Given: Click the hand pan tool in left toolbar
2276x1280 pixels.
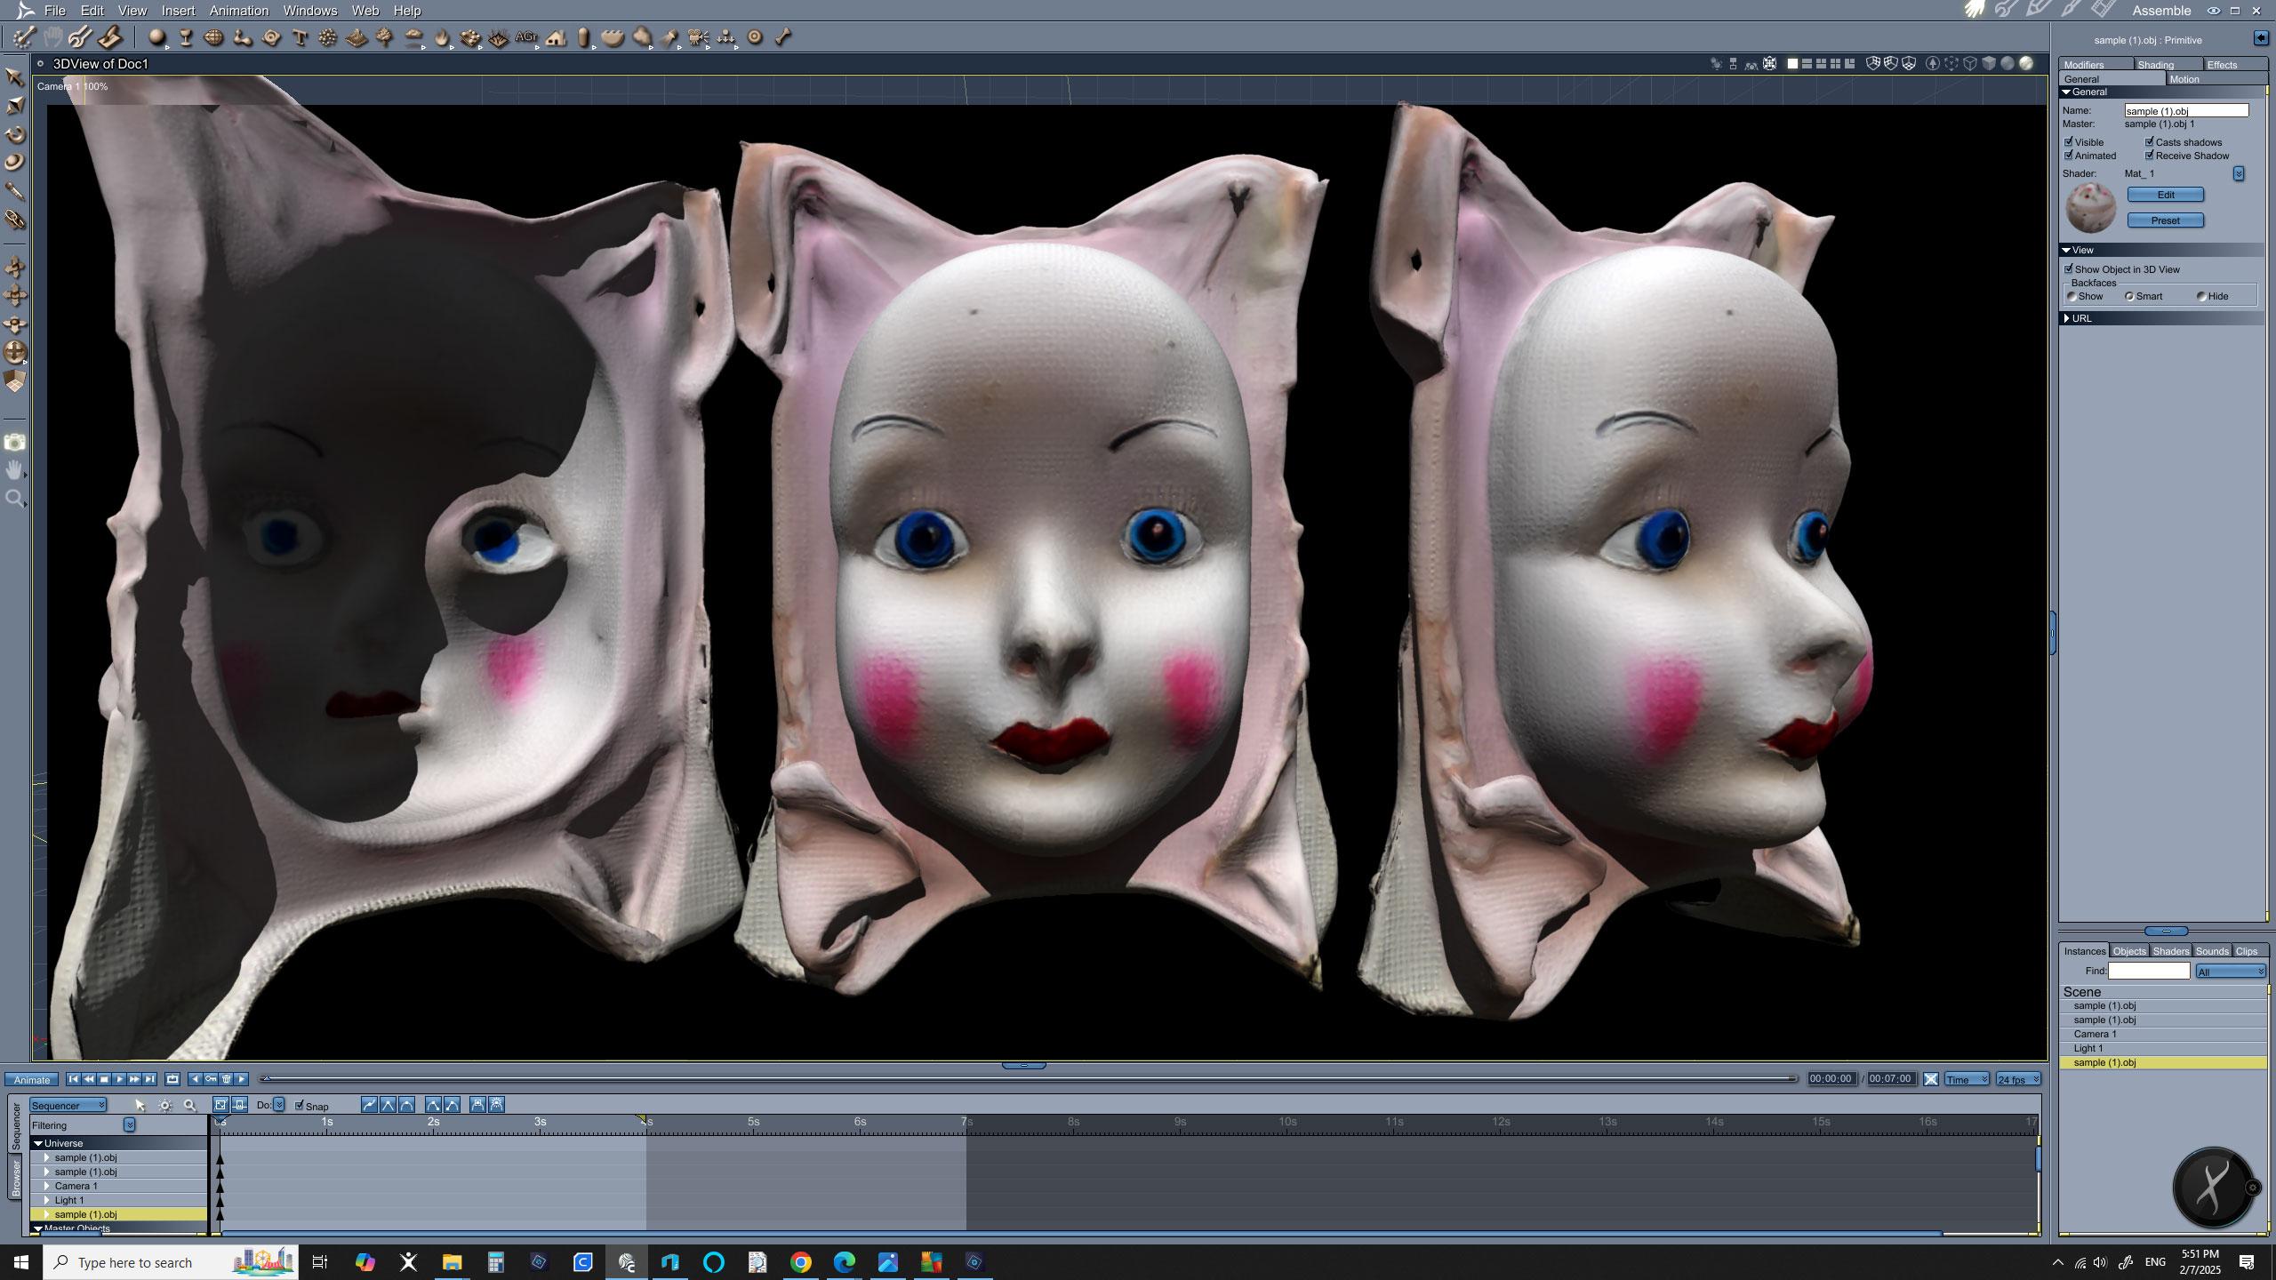Looking at the screenshot, I should (14, 470).
